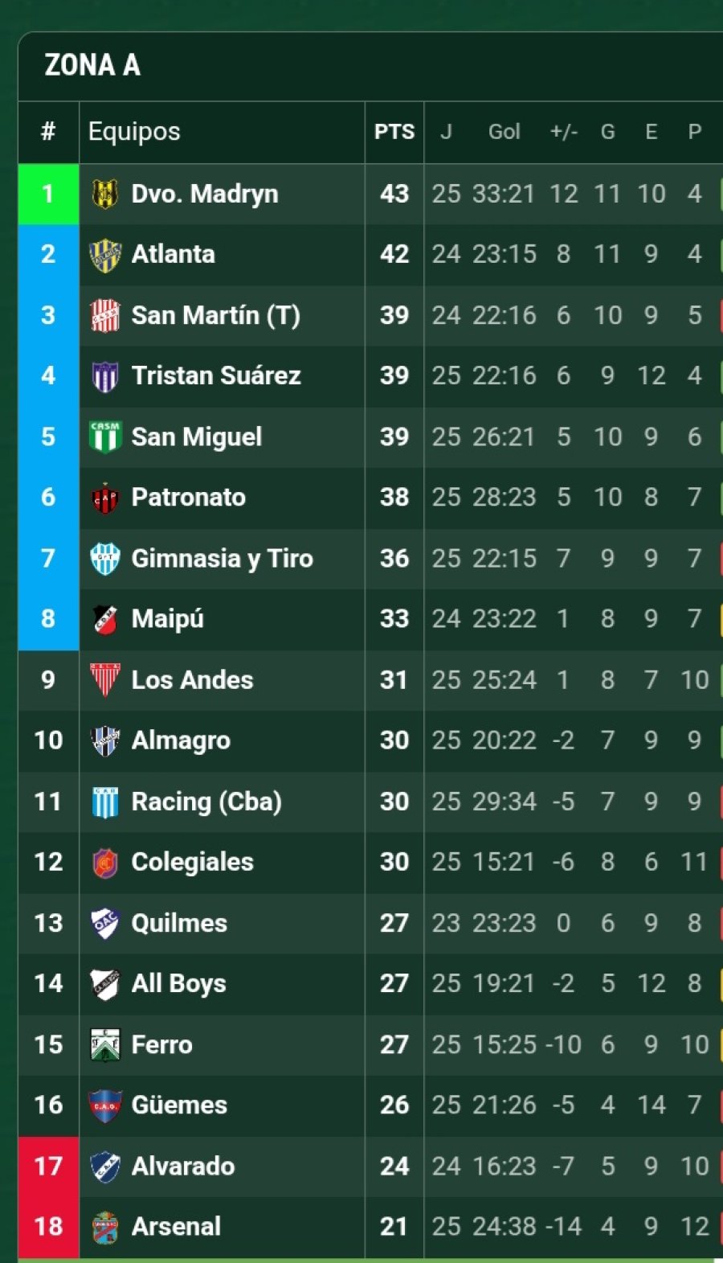This screenshot has height=1263, width=723.
Task: Open the Colegiales team link
Action: click(192, 862)
